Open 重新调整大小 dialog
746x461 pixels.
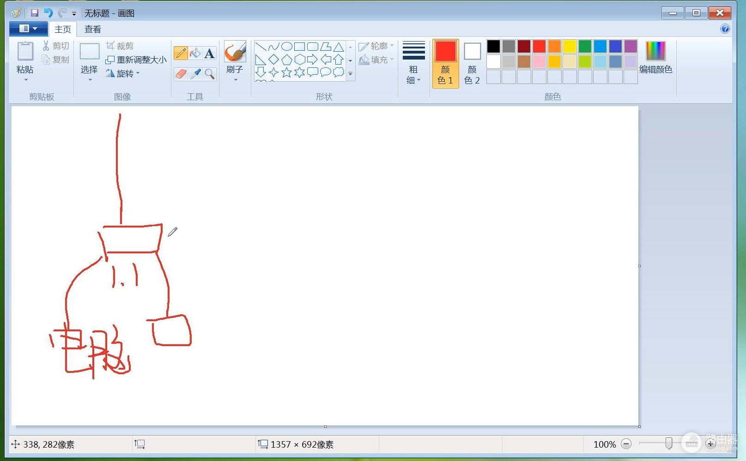click(x=136, y=60)
